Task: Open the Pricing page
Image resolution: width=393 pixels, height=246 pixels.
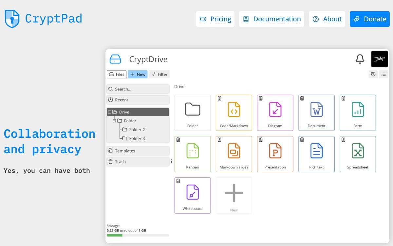Action: (x=215, y=19)
